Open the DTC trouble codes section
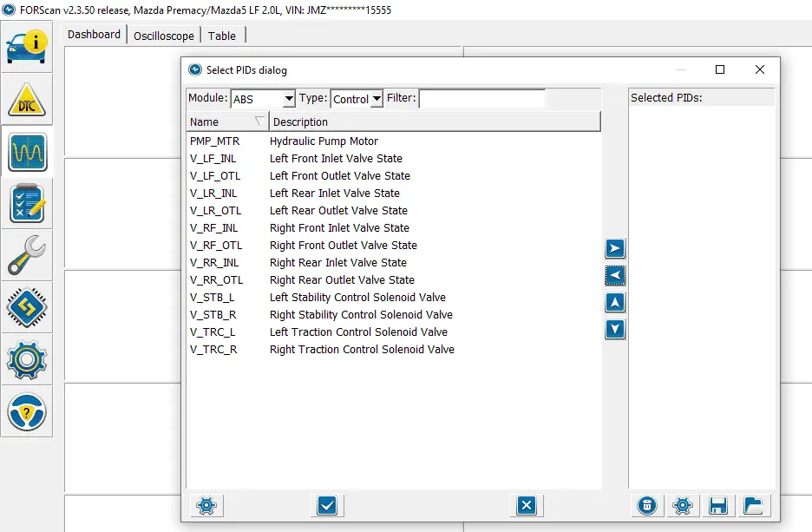The image size is (812, 532). tap(27, 100)
